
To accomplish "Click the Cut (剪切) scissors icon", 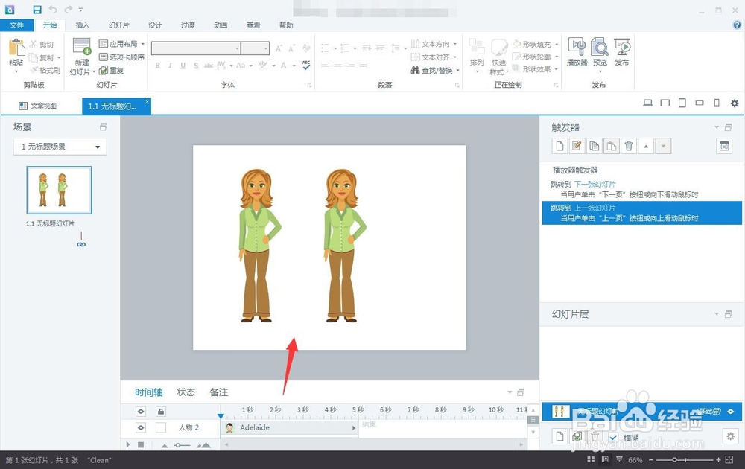I will [34, 44].
